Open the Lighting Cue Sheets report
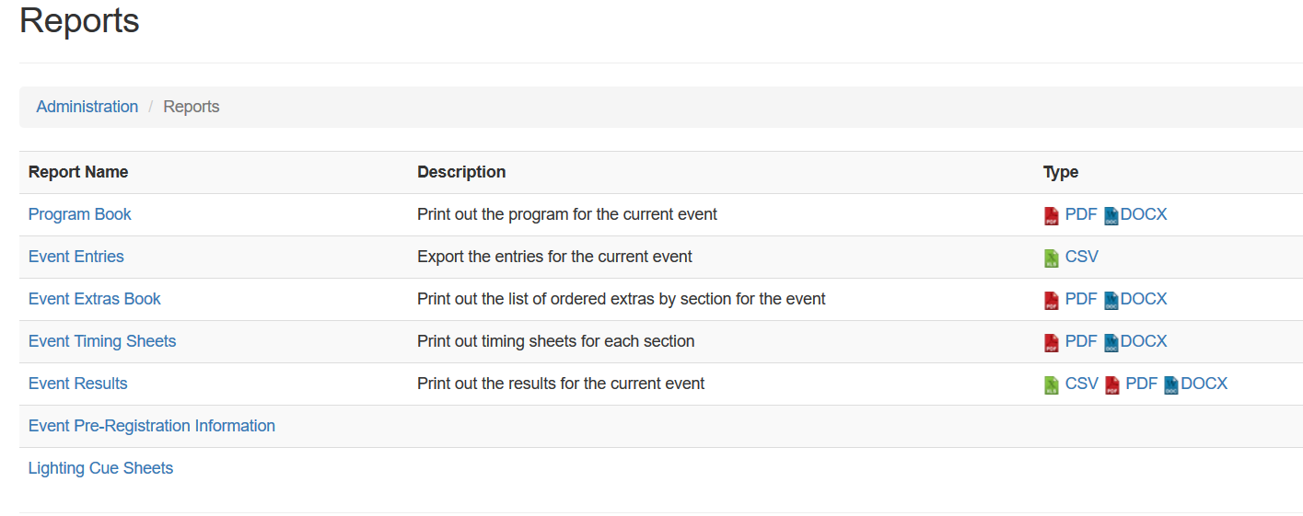This screenshot has width=1303, height=516. [101, 468]
